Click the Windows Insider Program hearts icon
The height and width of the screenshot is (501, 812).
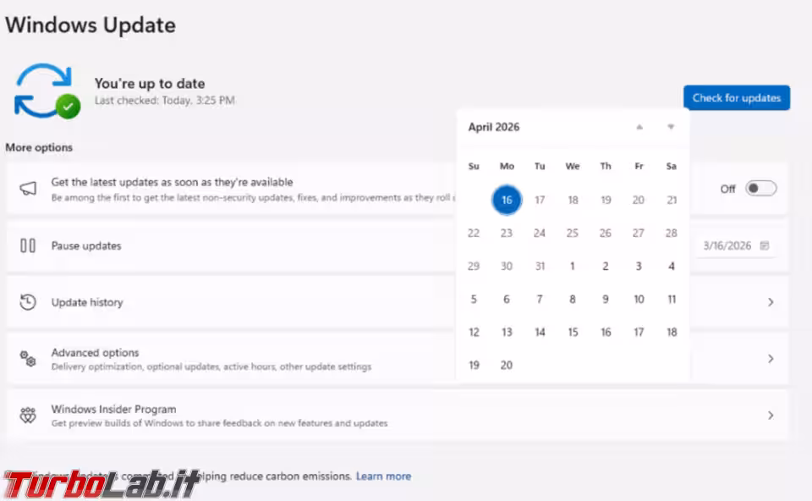tap(28, 416)
